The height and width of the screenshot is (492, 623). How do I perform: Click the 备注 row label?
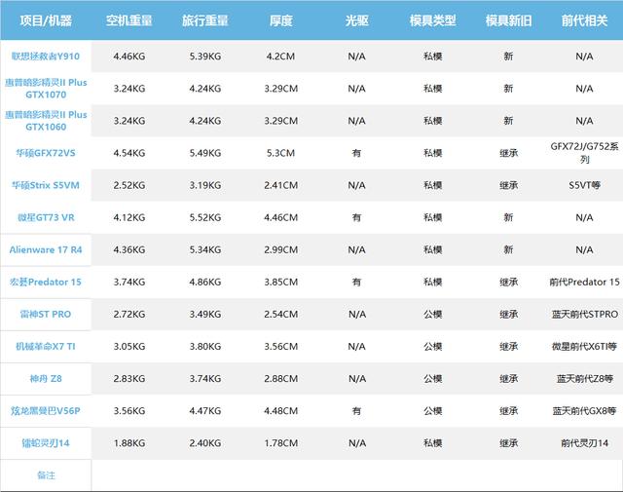pos(46,475)
